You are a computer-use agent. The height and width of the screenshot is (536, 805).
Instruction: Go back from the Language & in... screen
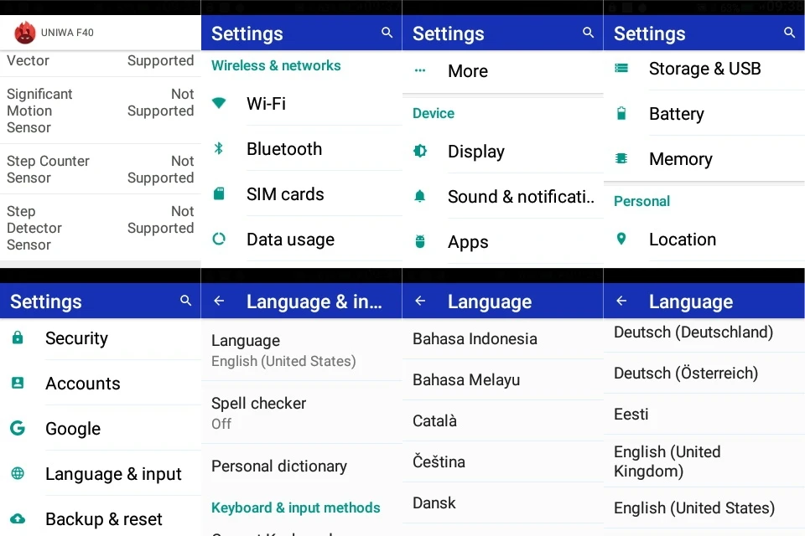(219, 301)
